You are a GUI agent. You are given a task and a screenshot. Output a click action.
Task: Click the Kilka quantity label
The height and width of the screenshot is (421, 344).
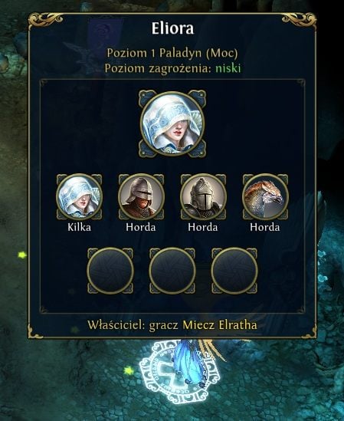(x=79, y=227)
